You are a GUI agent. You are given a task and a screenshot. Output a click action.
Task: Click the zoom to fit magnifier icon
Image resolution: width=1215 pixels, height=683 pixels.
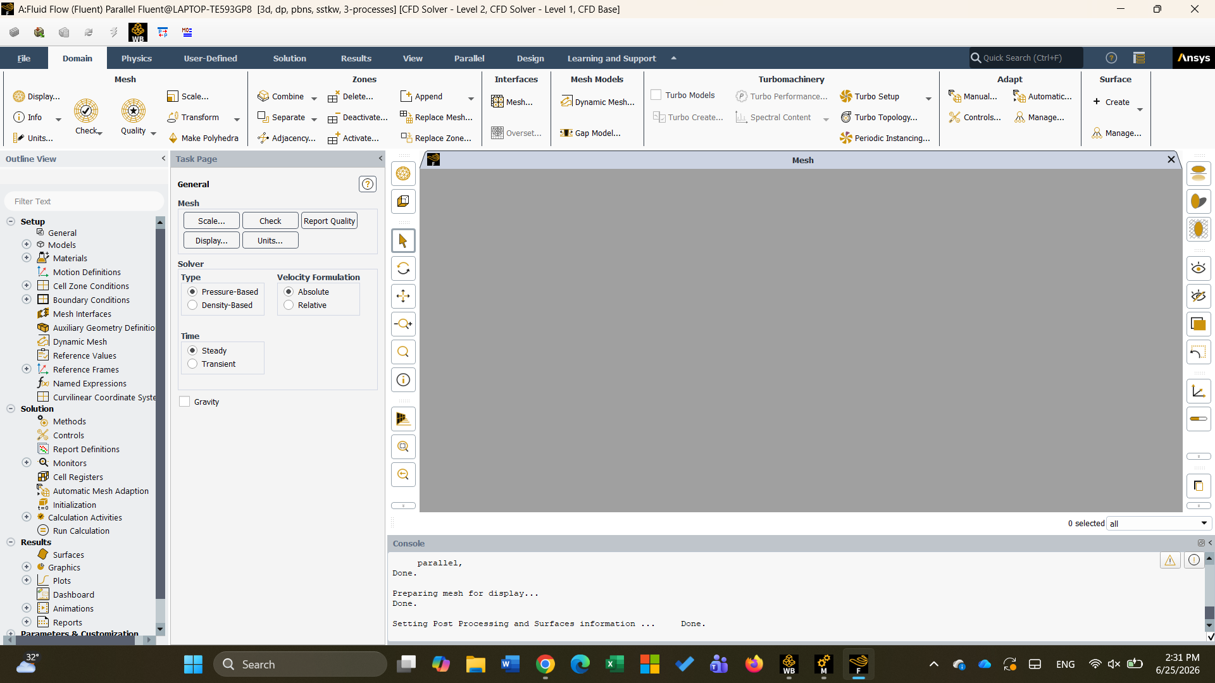point(403,352)
